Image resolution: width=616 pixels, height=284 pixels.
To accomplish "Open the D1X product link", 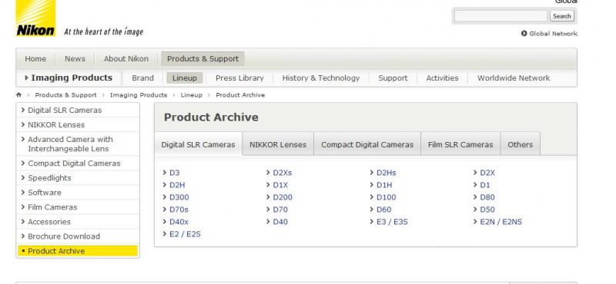I will tap(280, 185).
